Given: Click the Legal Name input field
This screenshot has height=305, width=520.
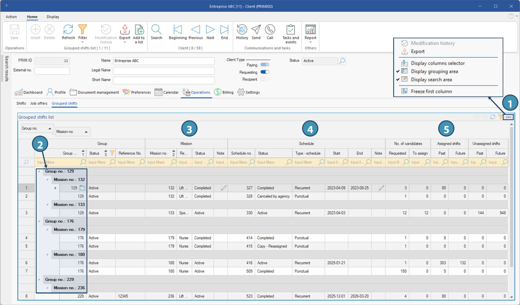Looking at the screenshot, I should pyautogui.click(x=164, y=70).
